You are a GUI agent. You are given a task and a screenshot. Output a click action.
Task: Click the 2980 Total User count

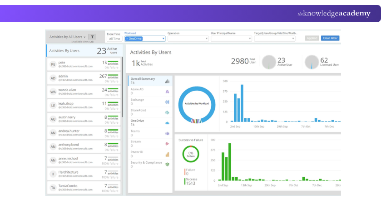[x=243, y=61]
